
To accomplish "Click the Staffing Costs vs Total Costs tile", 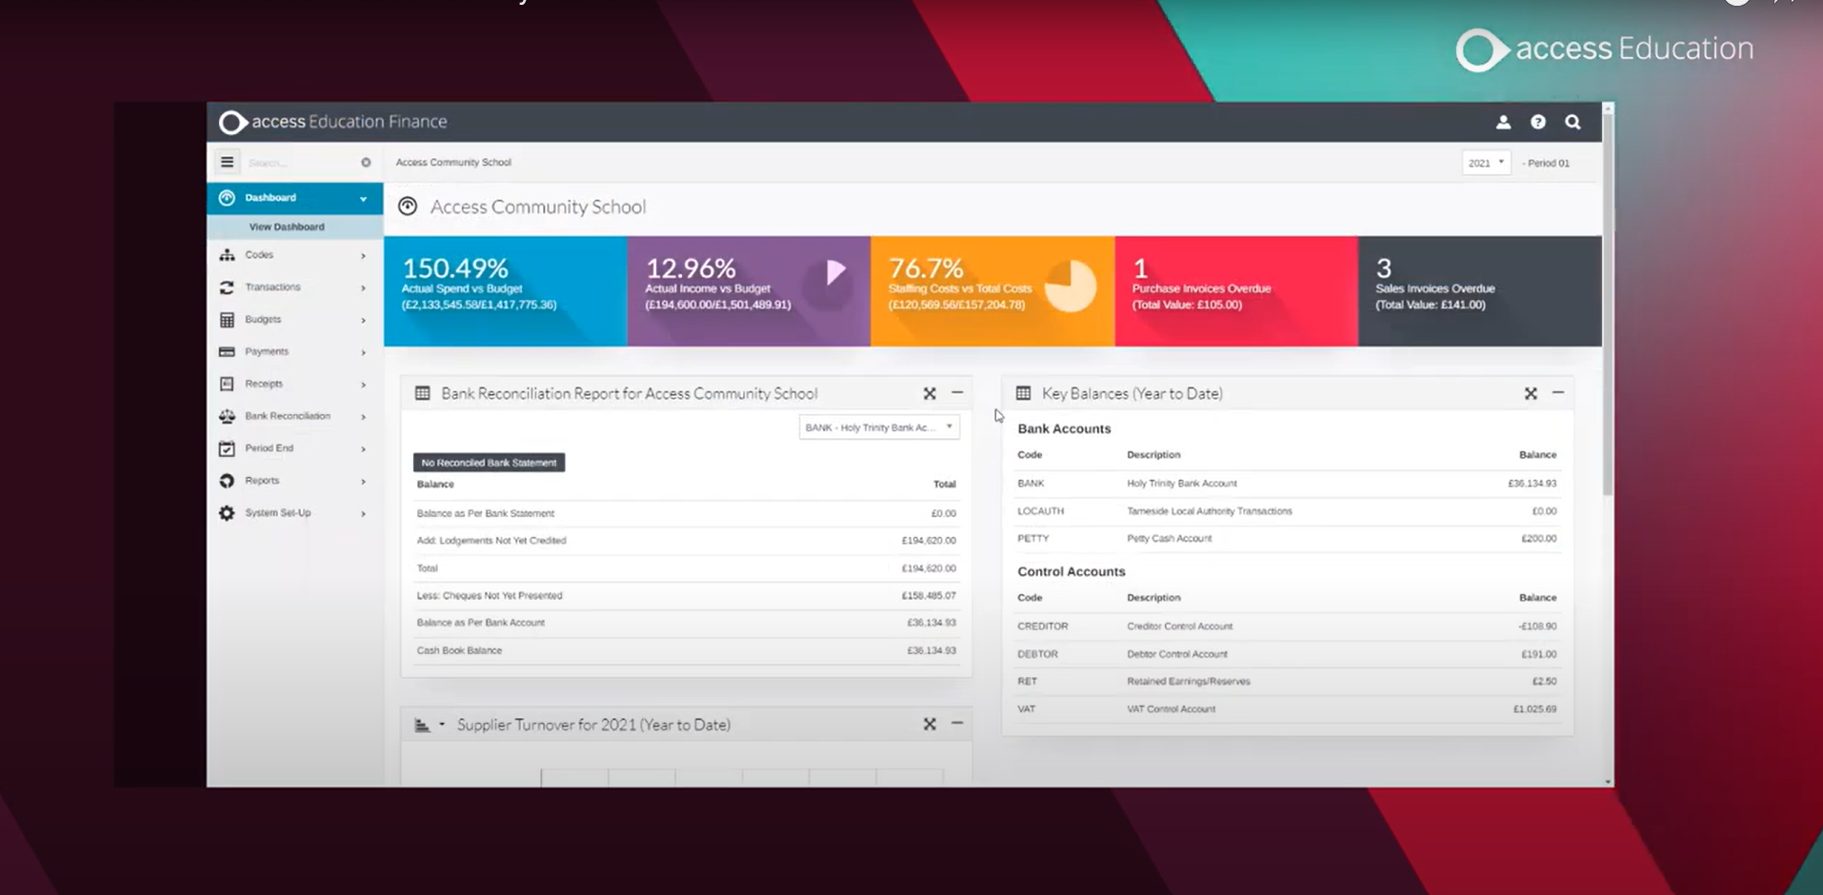I will coord(992,290).
